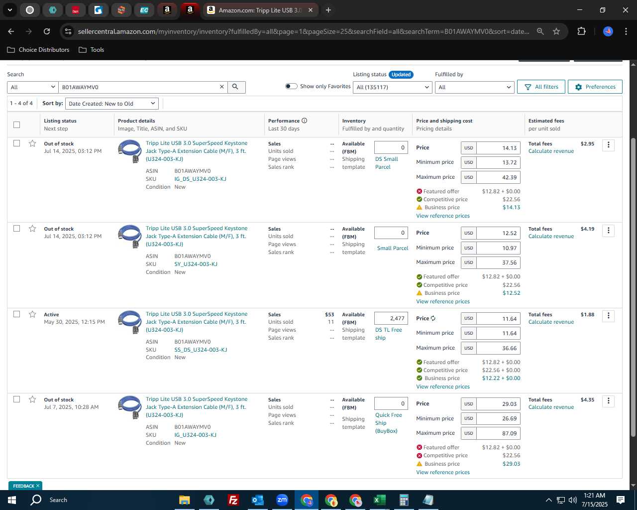Open the three-dot menu for IG_DS_U324-003-KJ
This screenshot has width=637, height=510.
pos(608,145)
